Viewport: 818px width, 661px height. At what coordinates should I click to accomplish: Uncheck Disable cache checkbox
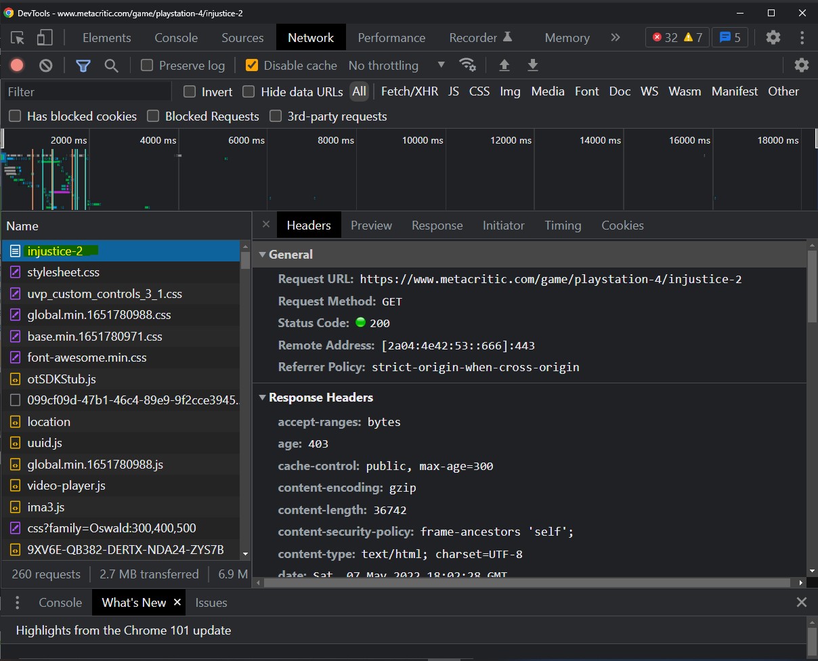(252, 65)
